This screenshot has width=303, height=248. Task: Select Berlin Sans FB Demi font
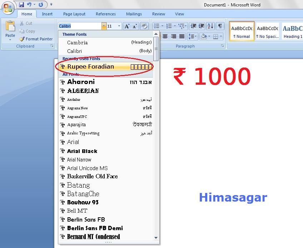click(x=106, y=228)
